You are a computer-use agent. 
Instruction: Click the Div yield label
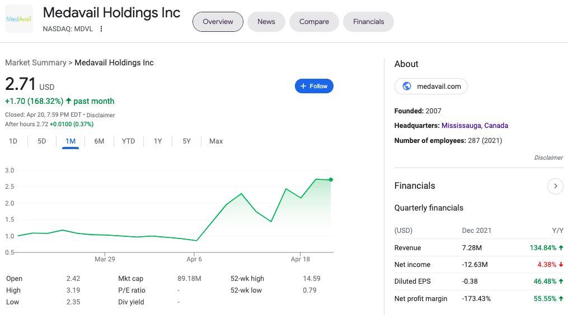[x=131, y=302]
